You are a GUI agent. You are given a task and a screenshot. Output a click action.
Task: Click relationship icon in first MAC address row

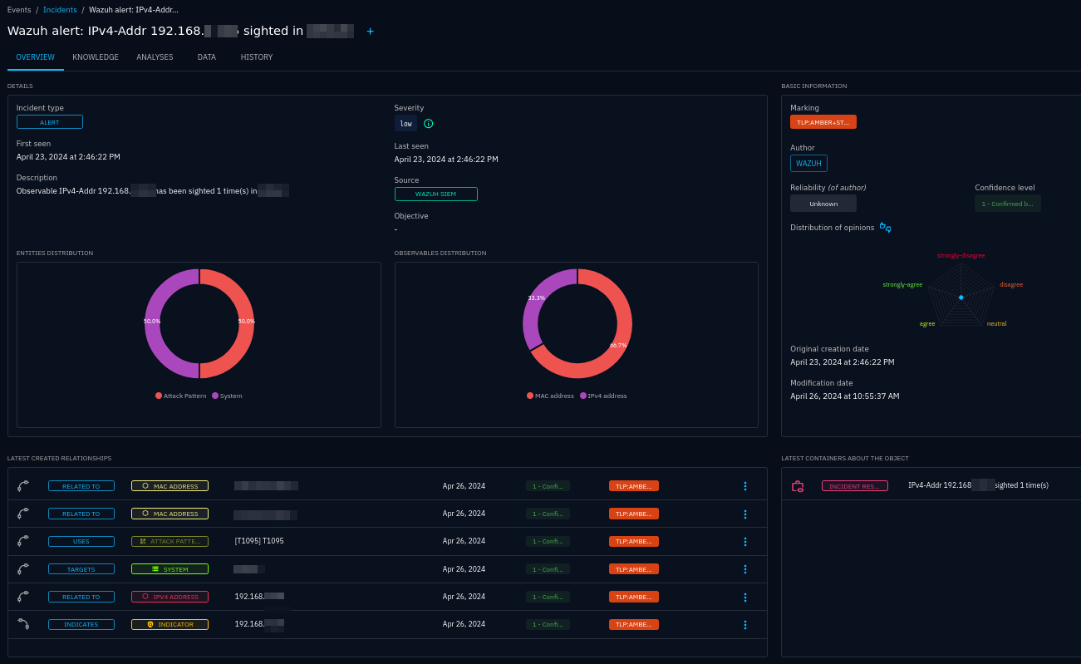coord(22,485)
